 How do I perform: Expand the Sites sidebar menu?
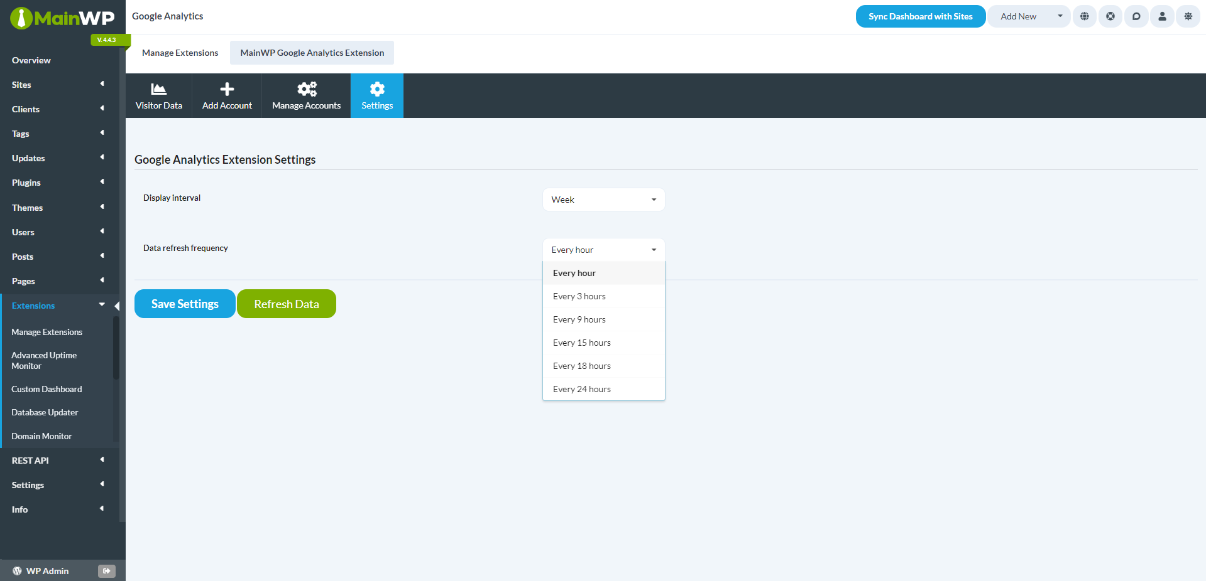(102, 84)
